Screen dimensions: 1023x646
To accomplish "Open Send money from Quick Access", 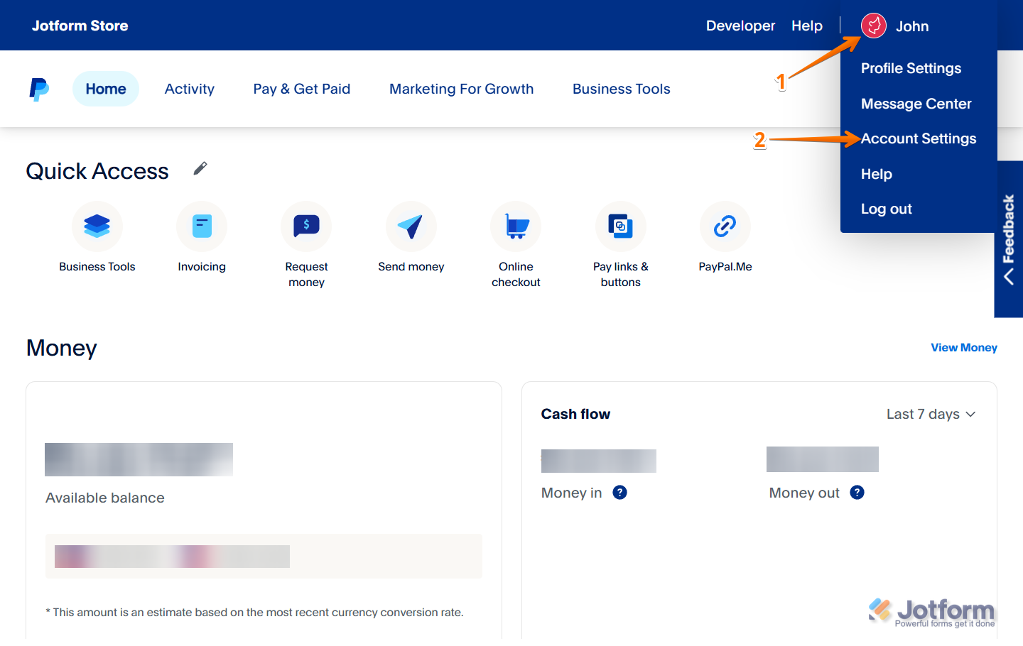I will pyautogui.click(x=411, y=226).
